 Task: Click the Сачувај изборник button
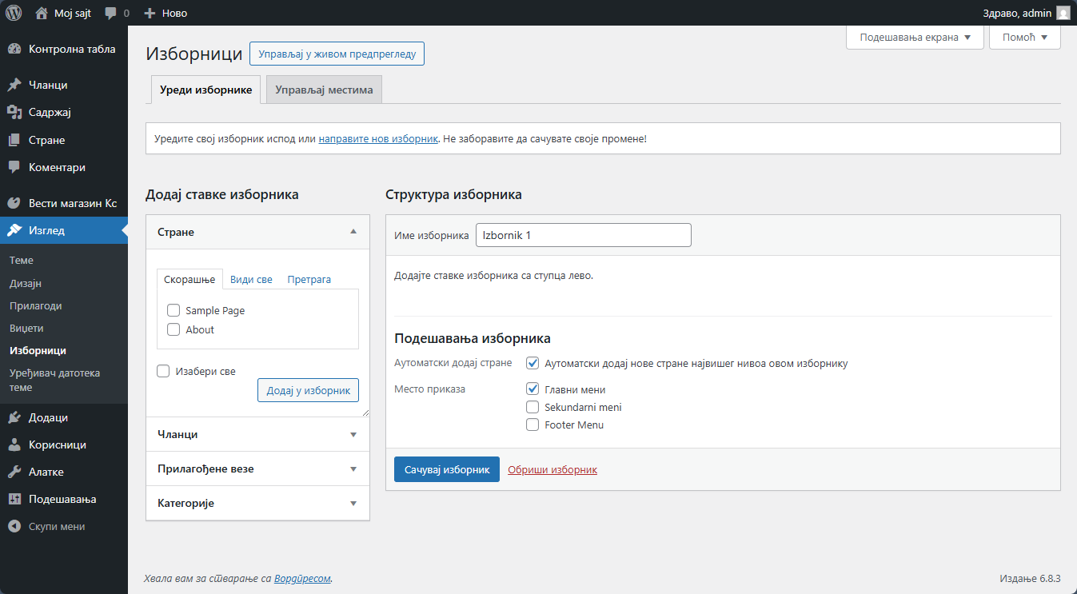click(446, 469)
